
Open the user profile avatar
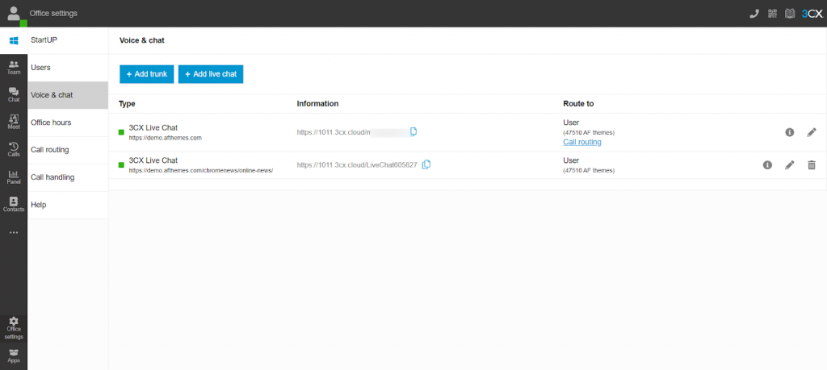pyautogui.click(x=14, y=13)
